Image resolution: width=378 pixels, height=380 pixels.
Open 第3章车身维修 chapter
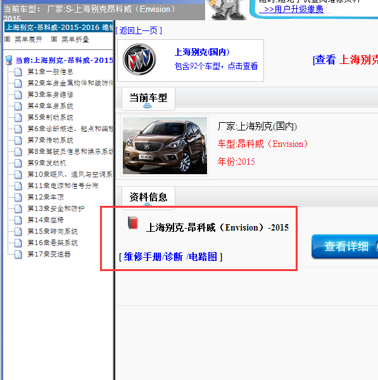51,94
